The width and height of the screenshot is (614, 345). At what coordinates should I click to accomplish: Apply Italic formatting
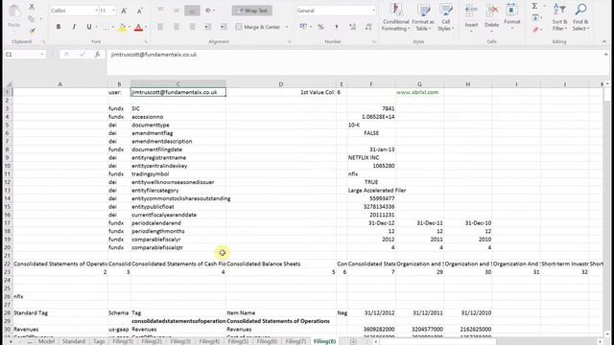pyautogui.click(x=74, y=27)
